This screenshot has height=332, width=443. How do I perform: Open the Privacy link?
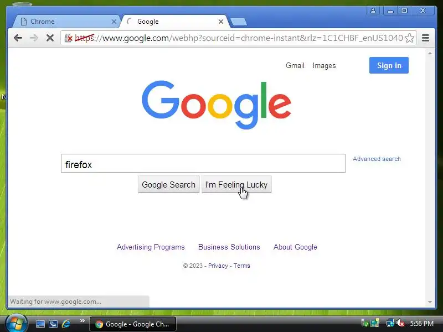[218, 266]
